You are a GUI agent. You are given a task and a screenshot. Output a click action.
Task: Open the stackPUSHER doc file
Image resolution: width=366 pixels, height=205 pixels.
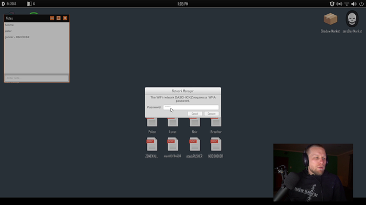tap(194, 144)
